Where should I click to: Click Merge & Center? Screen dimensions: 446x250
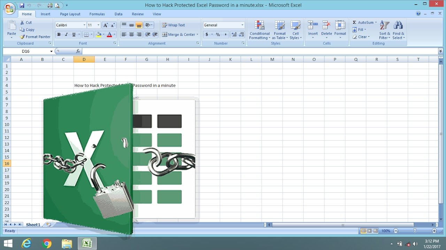point(179,34)
